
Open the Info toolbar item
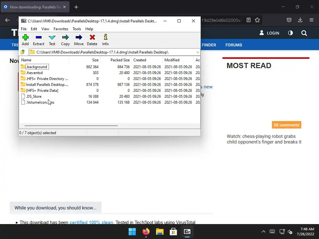tap(105, 40)
